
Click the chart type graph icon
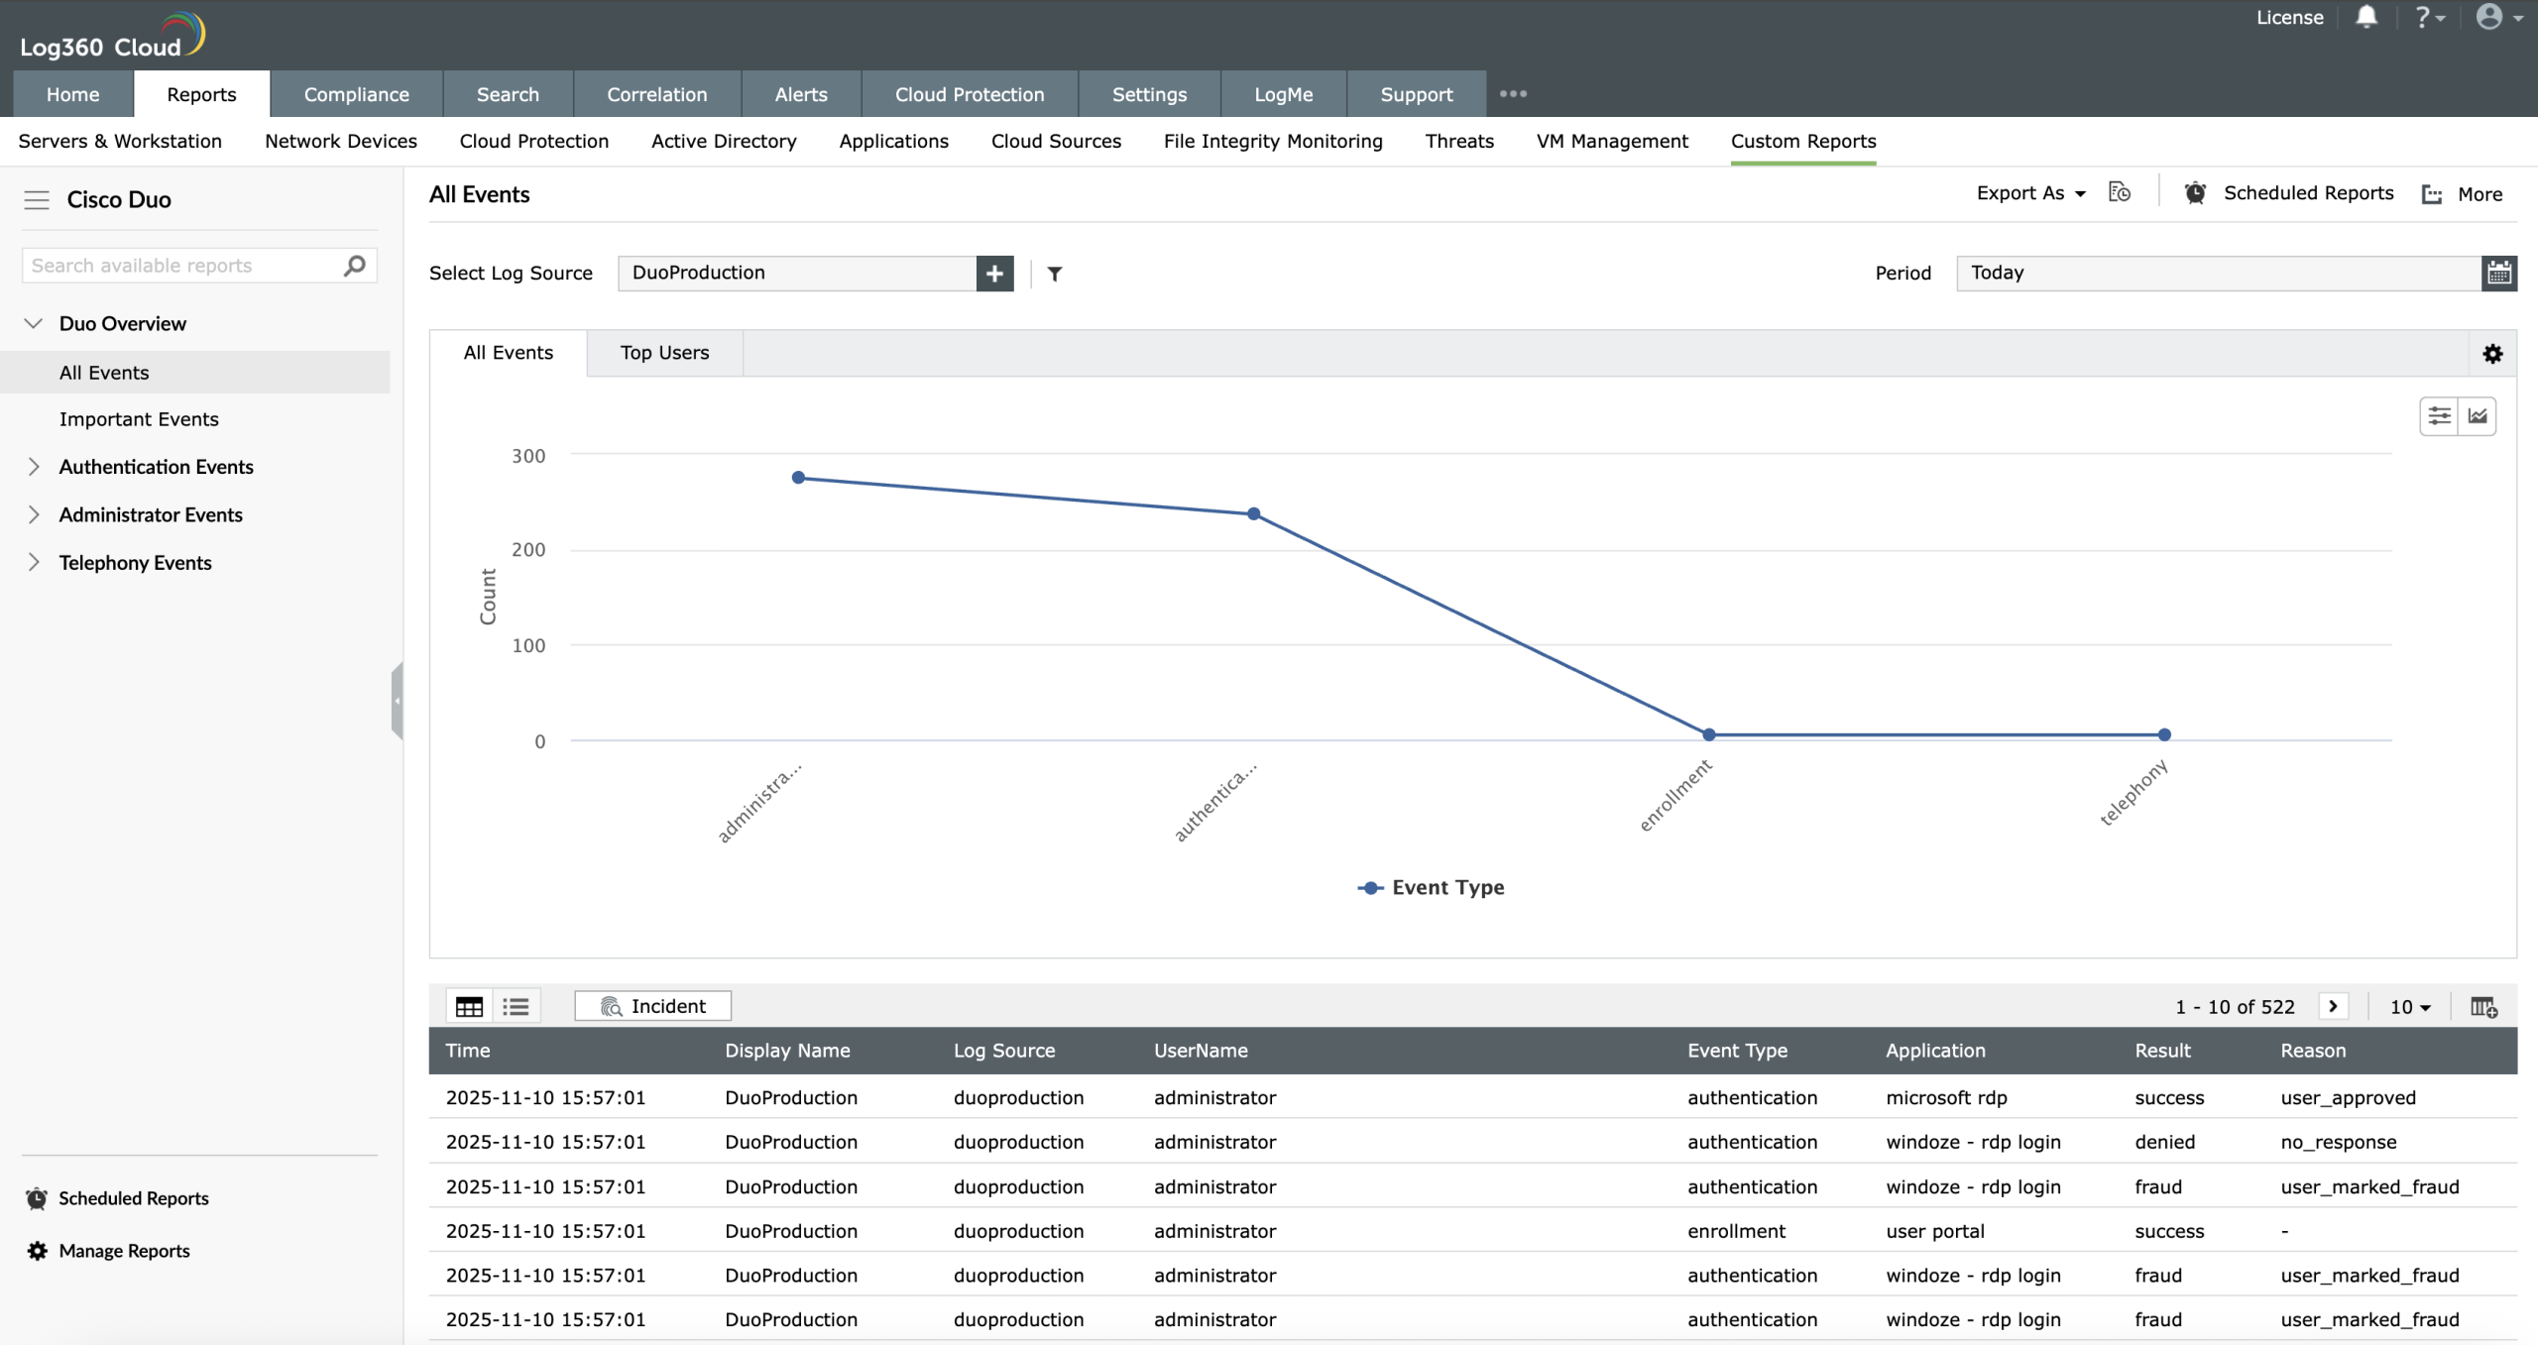pos(2478,416)
